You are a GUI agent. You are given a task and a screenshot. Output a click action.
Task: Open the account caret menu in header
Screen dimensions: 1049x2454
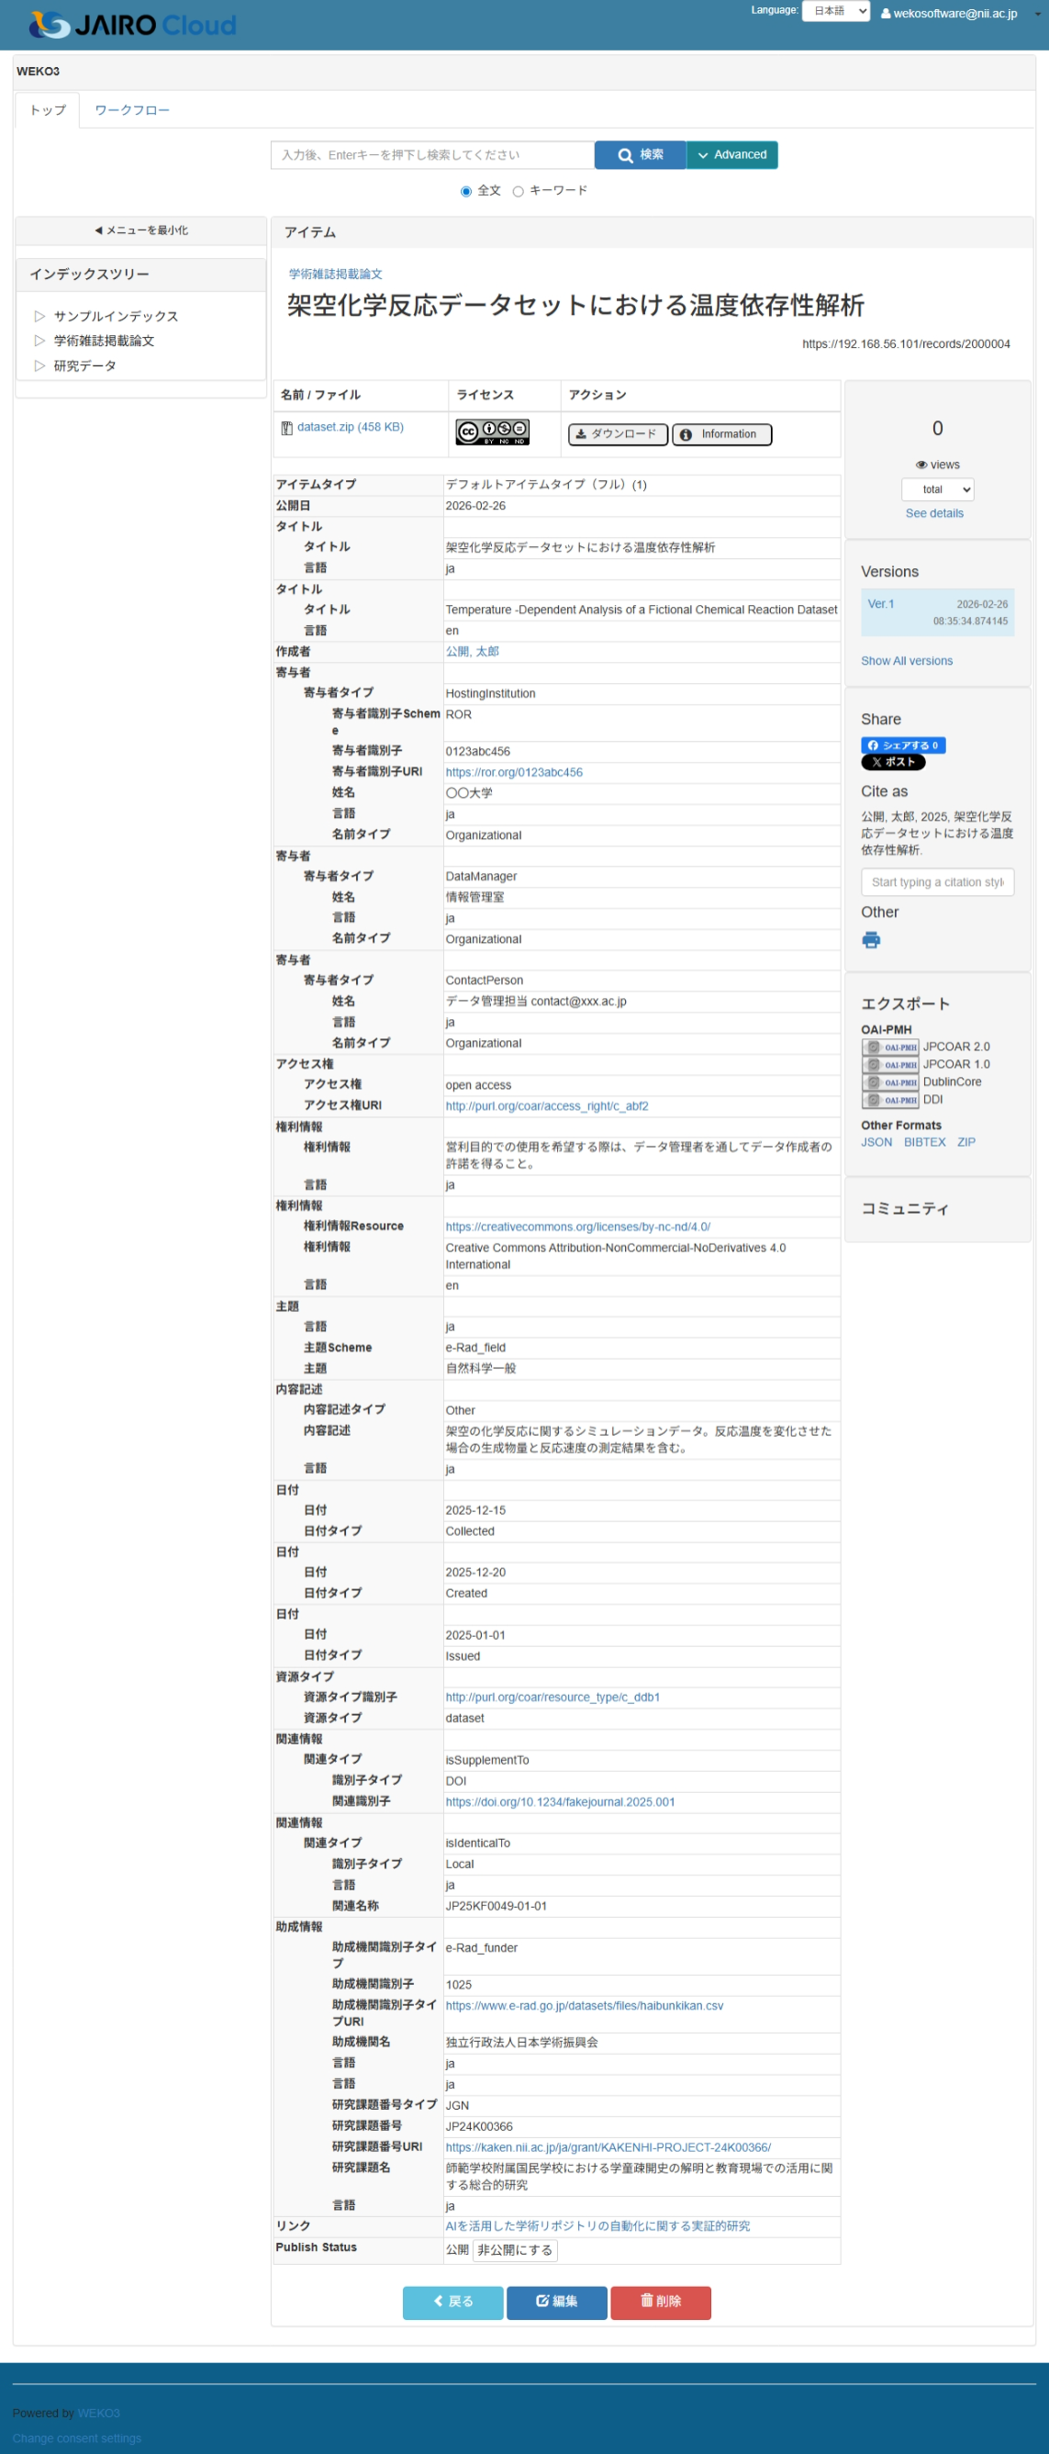click(x=1037, y=15)
